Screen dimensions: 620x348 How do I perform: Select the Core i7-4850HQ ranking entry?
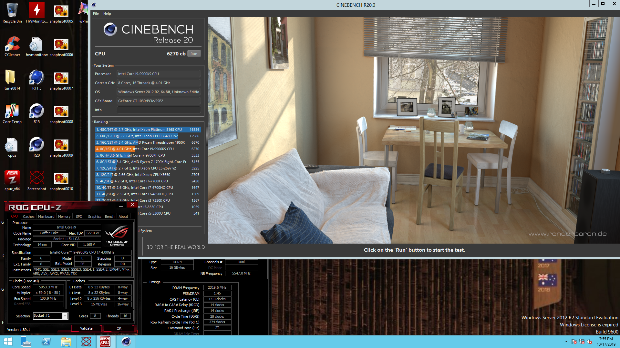pos(148,194)
